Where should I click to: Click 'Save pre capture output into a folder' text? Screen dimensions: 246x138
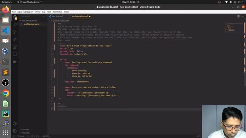pos(94,87)
